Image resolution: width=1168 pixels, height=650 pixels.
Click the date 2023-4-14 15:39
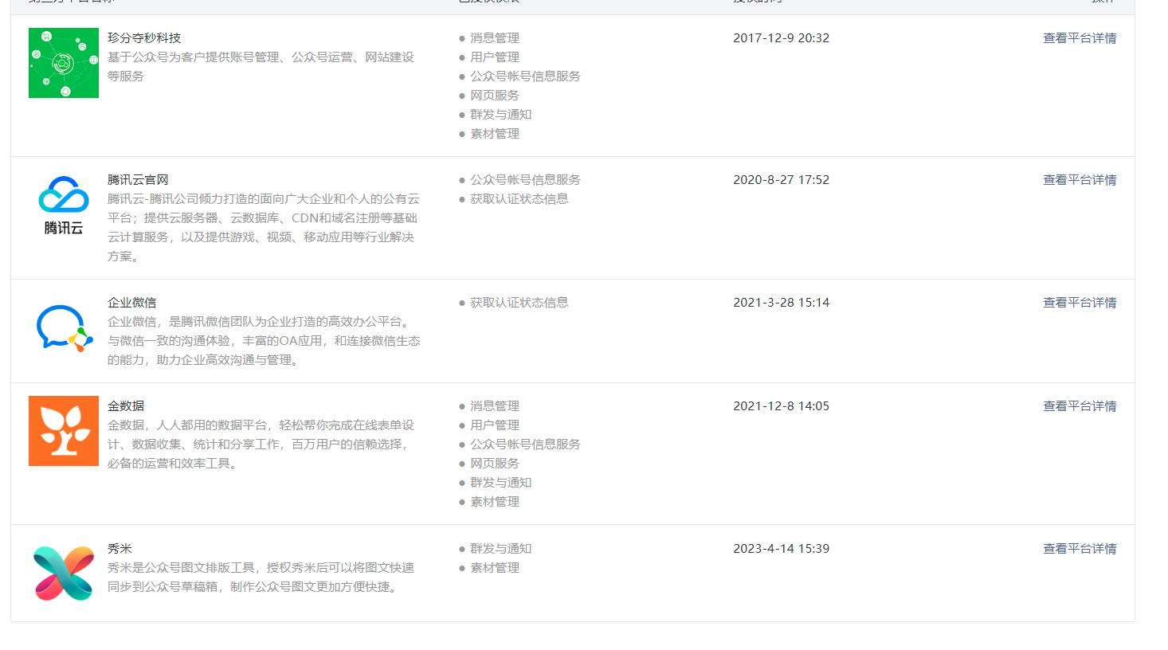(x=782, y=549)
